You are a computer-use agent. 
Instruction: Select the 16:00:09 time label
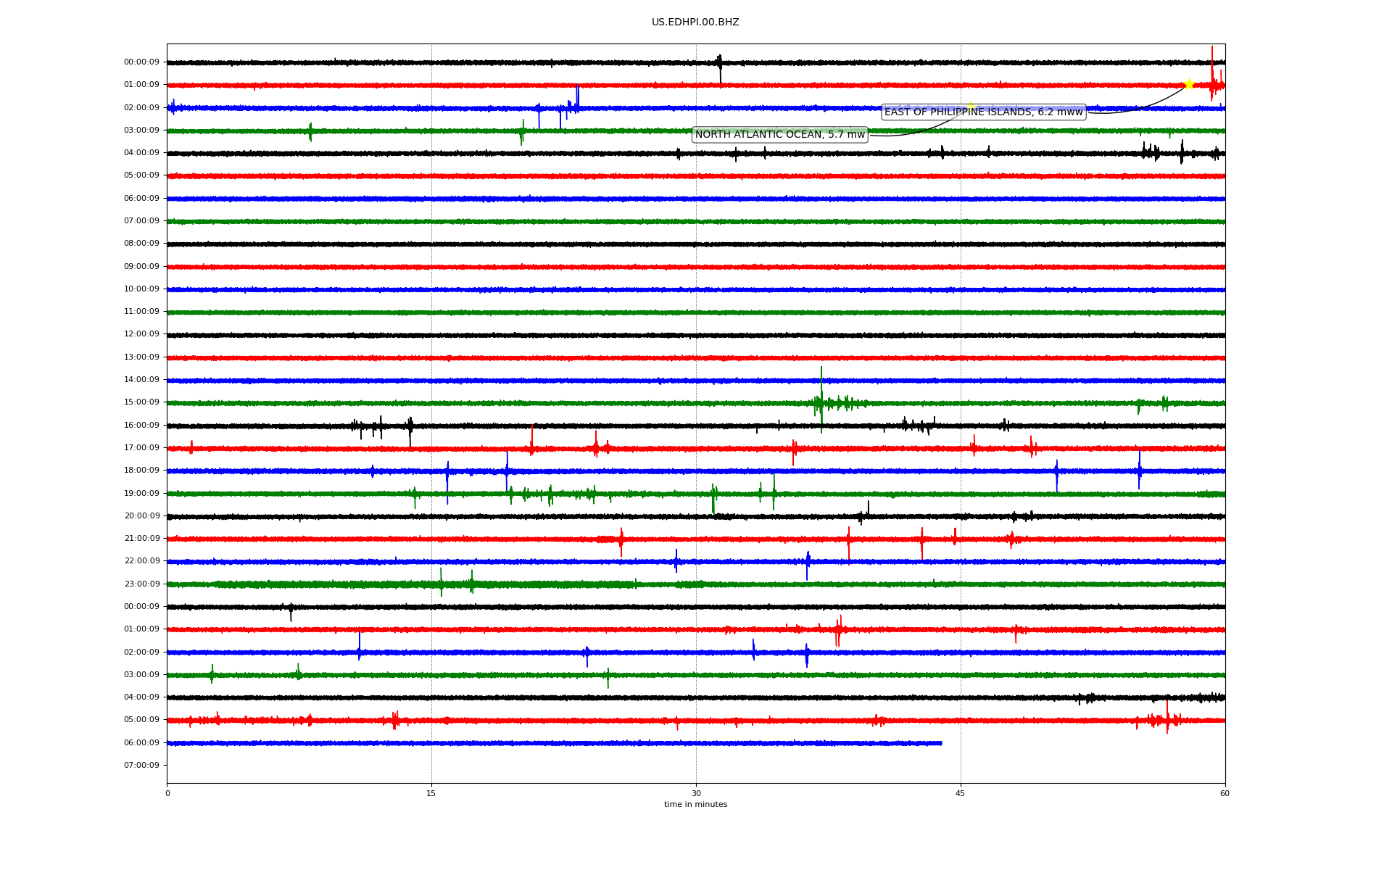[x=141, y=425]
